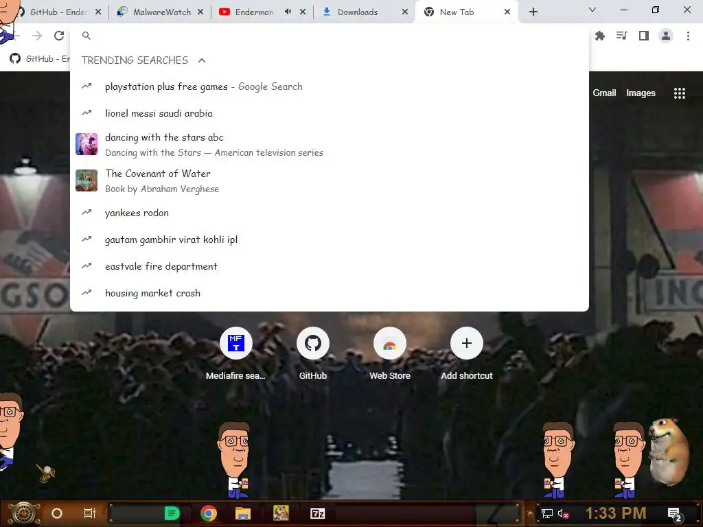Open the Extensions puzzle icon
Viewport: 703px width, 527px height.
pos(600,36)
